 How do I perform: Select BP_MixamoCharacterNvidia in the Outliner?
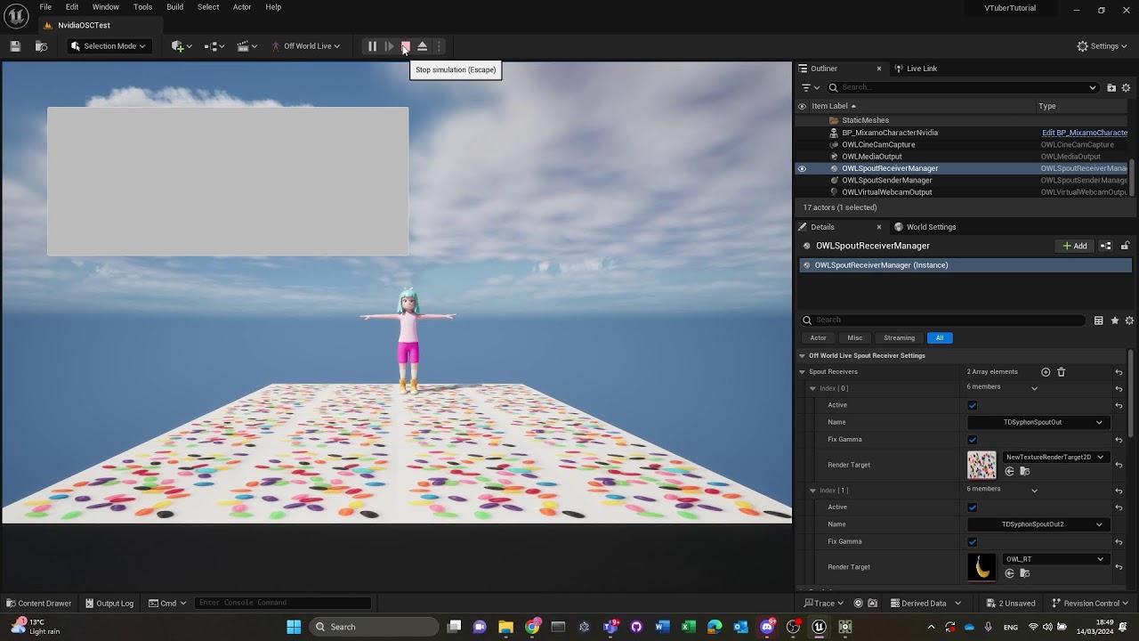point(889,133)
